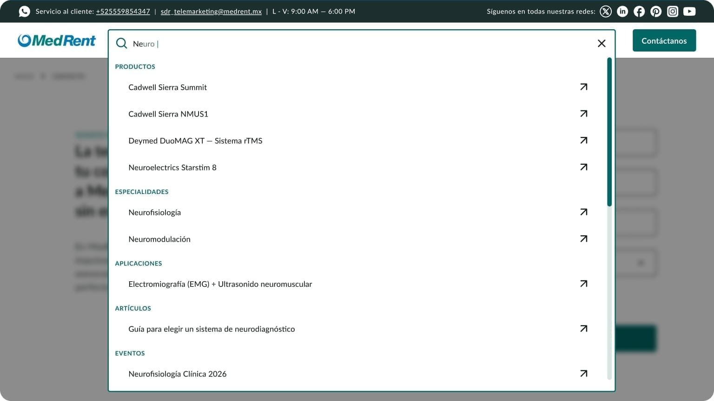Open the X (Twitter) social icon

[606, 11]
